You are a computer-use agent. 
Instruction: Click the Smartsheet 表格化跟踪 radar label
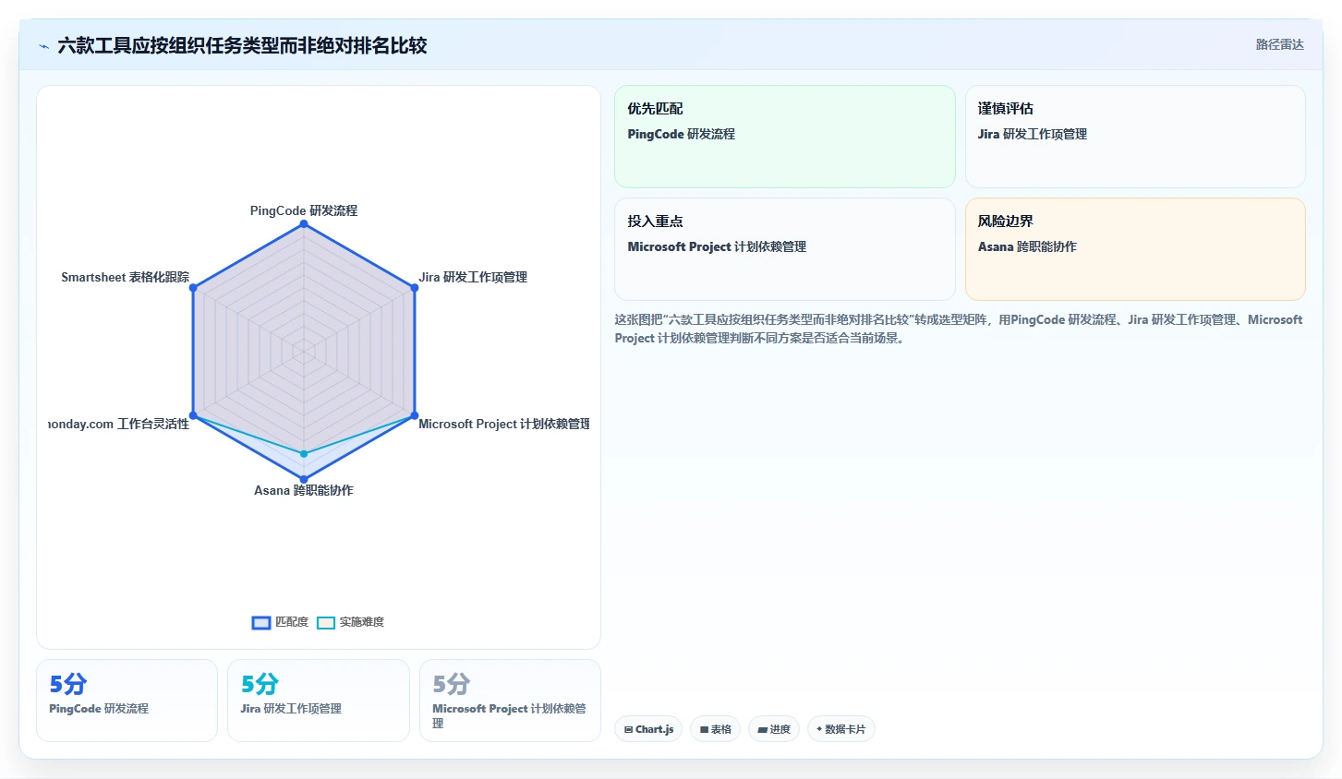[125, 277]
